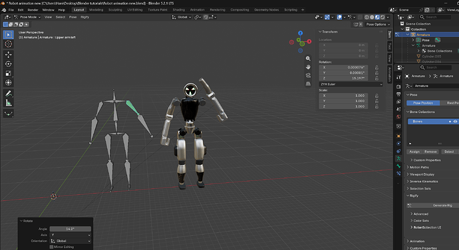Select the Annotate tool

8,94
